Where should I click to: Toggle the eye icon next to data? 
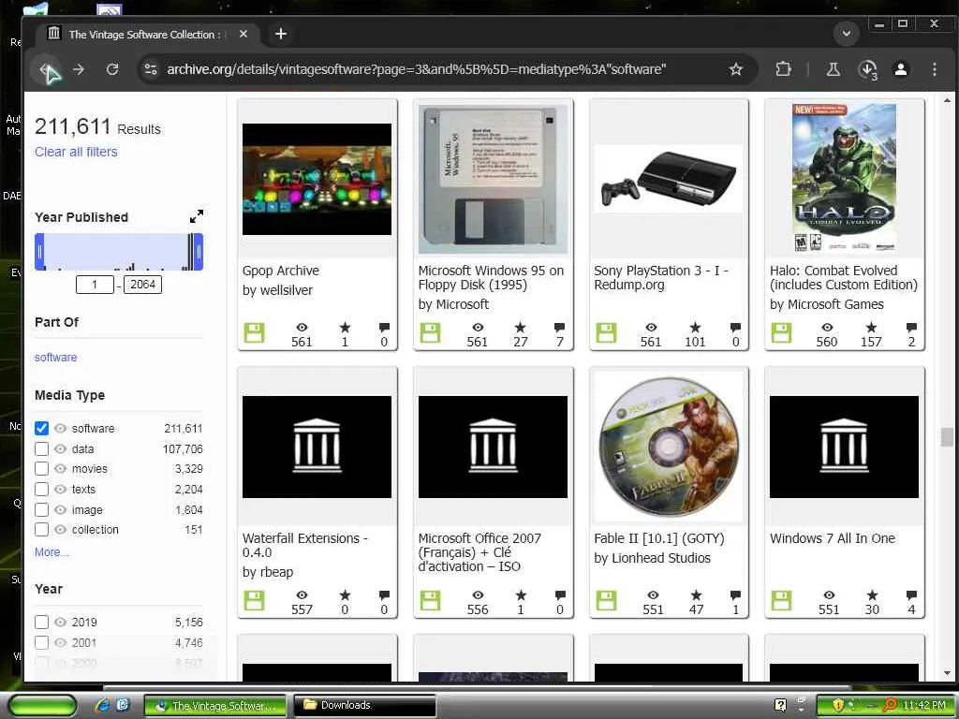coord(60,448)
